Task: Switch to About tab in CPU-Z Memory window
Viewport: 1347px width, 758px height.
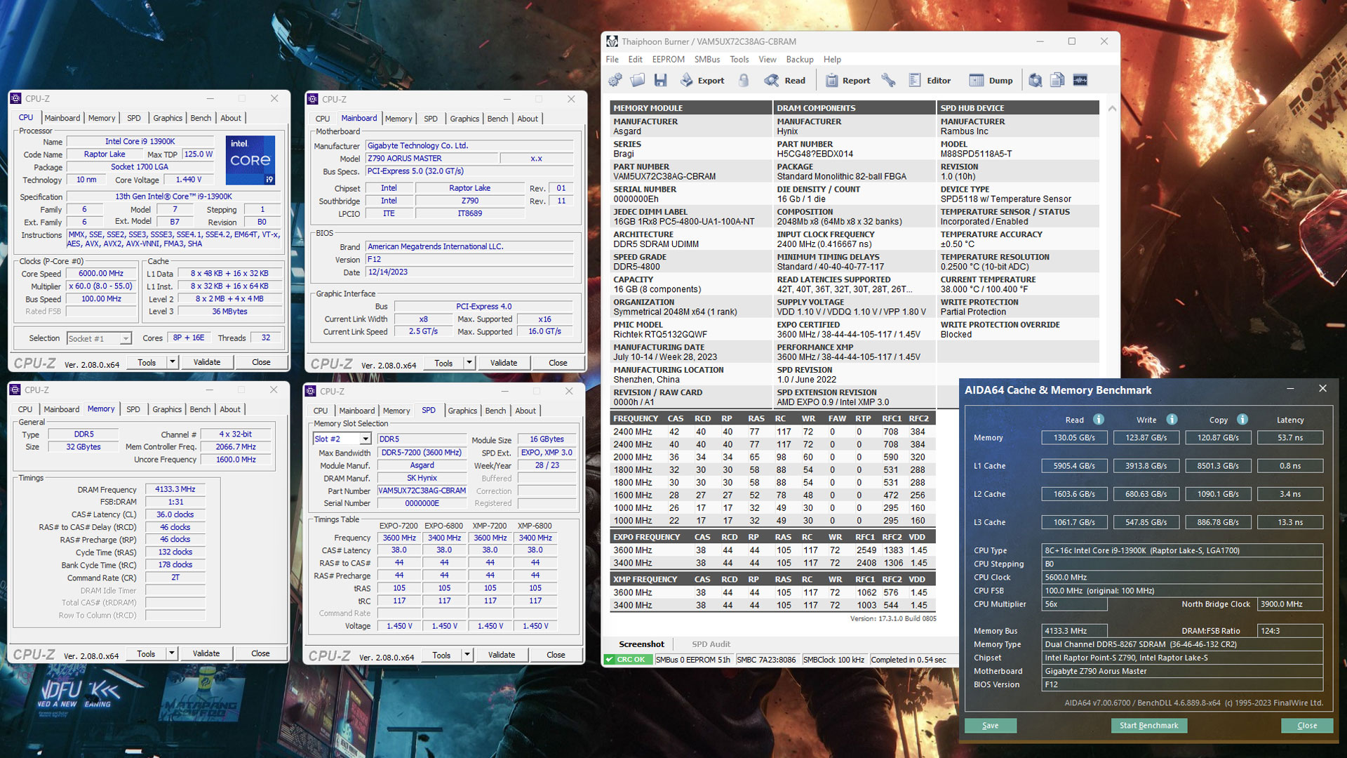Action: [x=230, y=409]
